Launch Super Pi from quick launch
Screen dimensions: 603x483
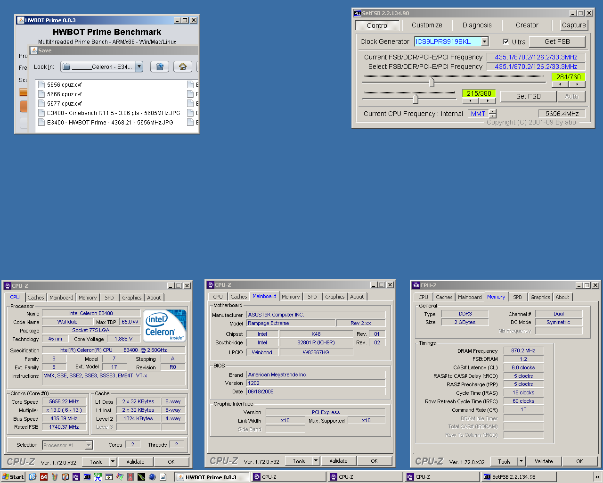coord(98,477)
